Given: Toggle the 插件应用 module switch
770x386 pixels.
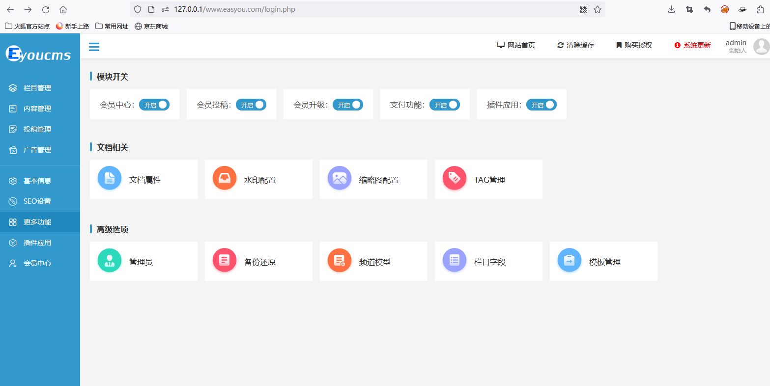Looking at the screenshot, I should tap(542, 105).
